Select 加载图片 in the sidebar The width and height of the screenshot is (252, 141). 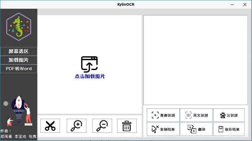(19, 60)
